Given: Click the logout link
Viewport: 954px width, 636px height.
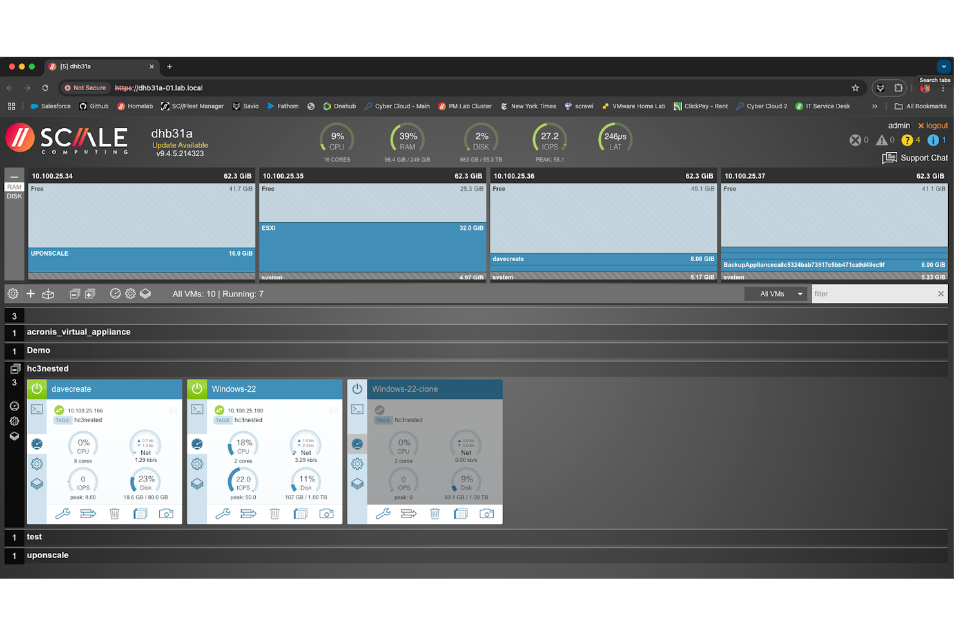Looking at the screenshot, I should 933,125.
